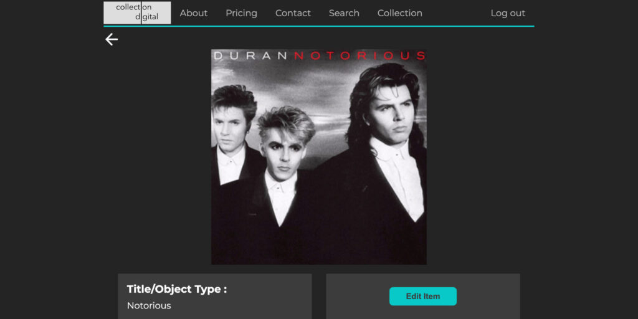
Task: Navigate to the Contact page
Action: pyautogui.click(x=293, y=13)
